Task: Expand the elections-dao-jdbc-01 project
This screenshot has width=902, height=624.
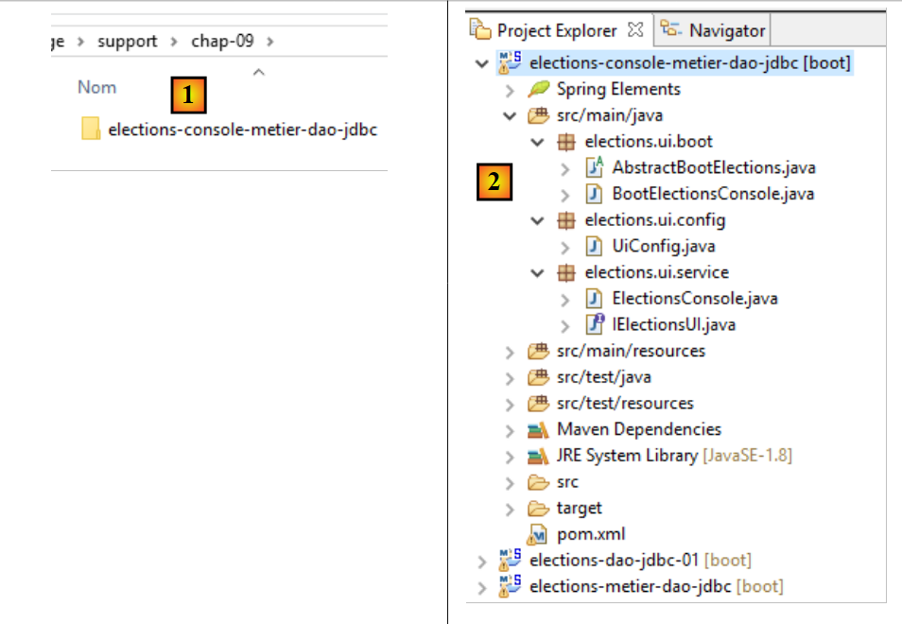Action: [x=483, y=561]
